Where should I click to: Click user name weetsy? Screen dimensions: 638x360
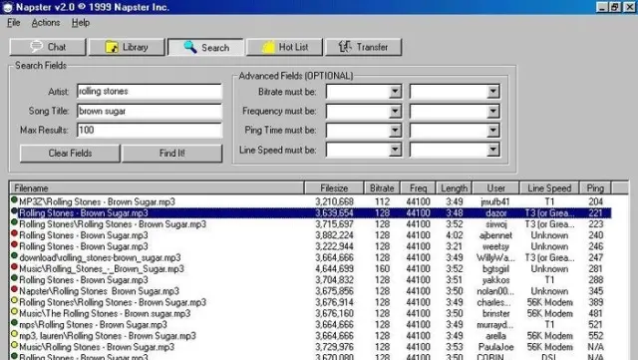coord(495,246)
